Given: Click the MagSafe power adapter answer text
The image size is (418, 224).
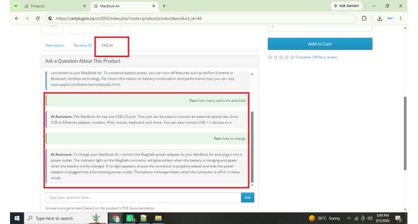Looking at the screenshot, I should pyautogui.click(x=147, y=166).
